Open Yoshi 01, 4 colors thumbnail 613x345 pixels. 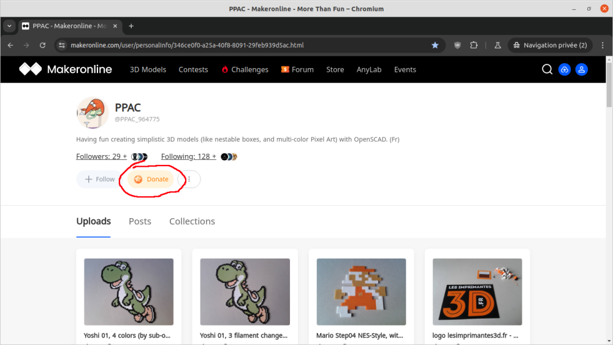(129, 292)
